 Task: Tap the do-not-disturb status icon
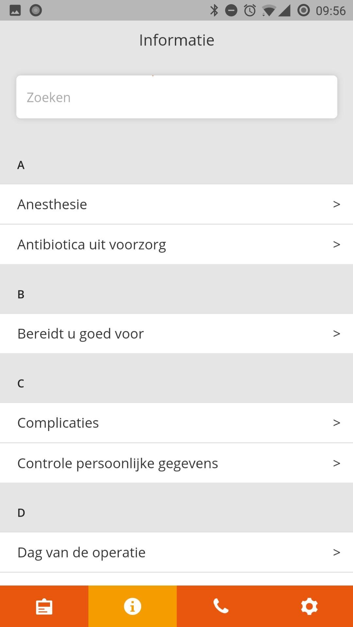click(231, 10)
